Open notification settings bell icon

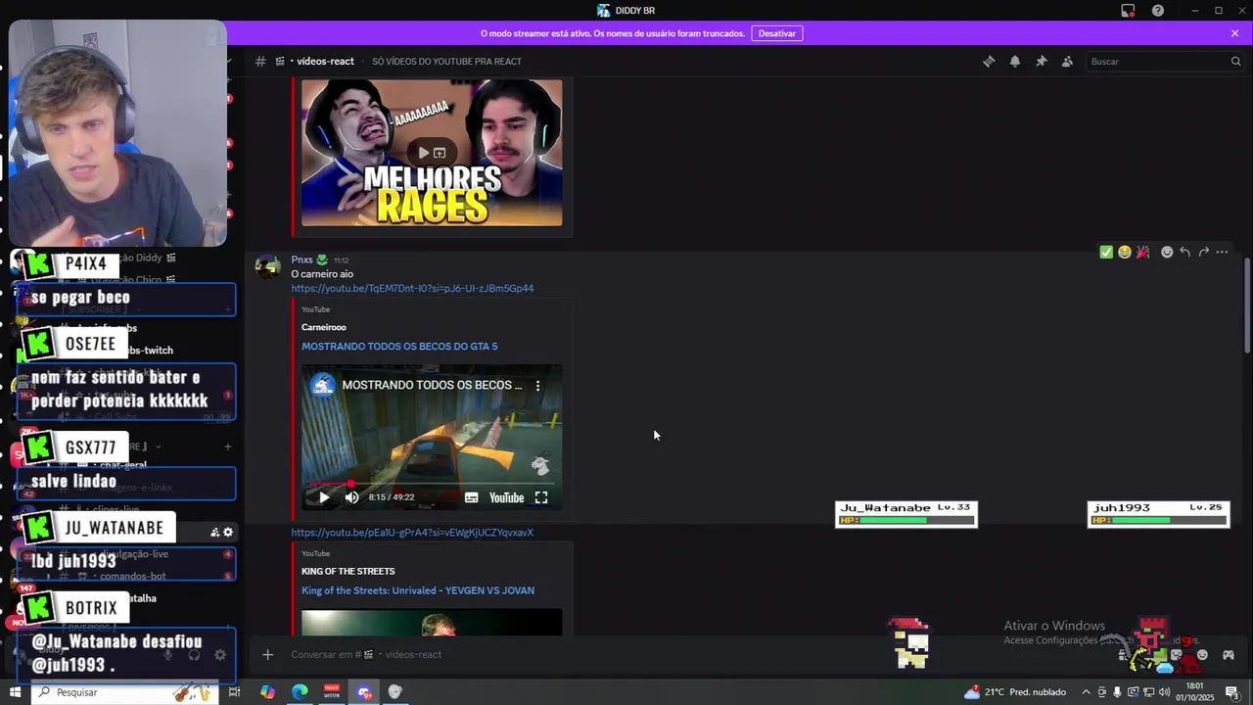(1015, 61)
